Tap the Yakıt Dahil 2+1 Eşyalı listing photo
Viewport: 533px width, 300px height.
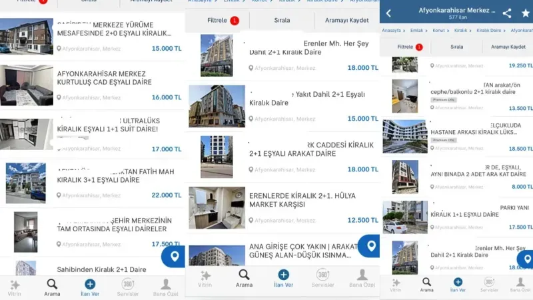coord(217,106)
